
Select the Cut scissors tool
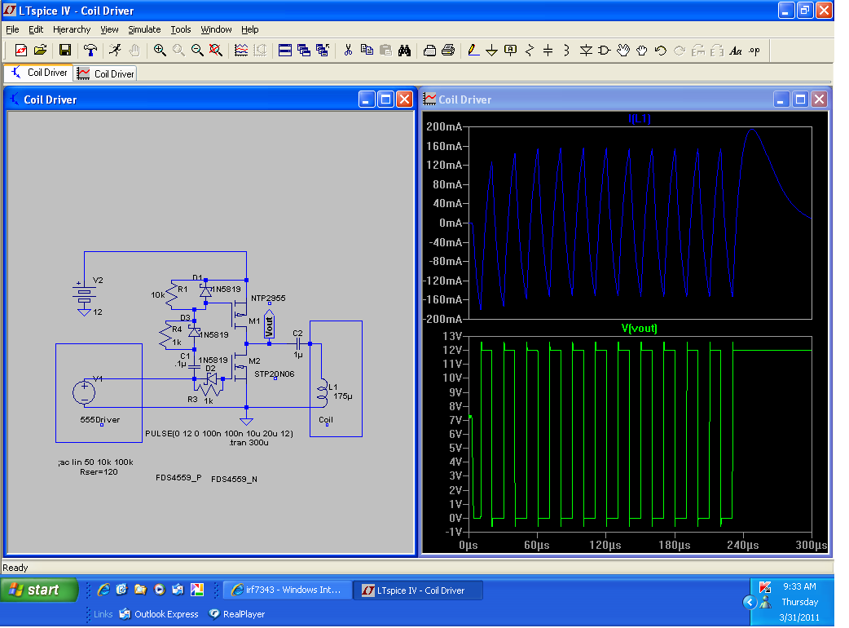pyautogui.click(x=348, y=51)
